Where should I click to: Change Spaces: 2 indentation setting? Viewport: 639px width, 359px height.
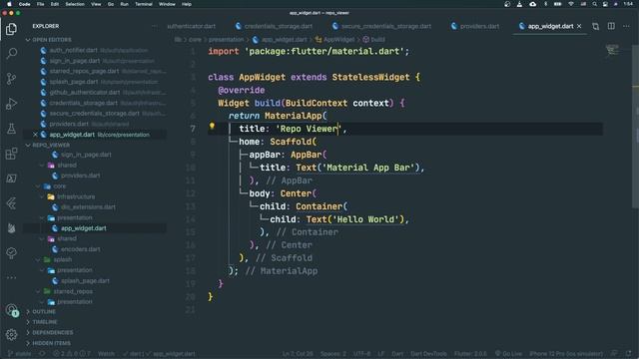[x=332, y=354]
